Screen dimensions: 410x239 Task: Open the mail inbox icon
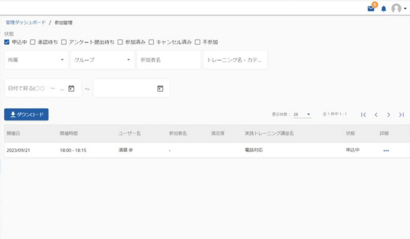371,8
